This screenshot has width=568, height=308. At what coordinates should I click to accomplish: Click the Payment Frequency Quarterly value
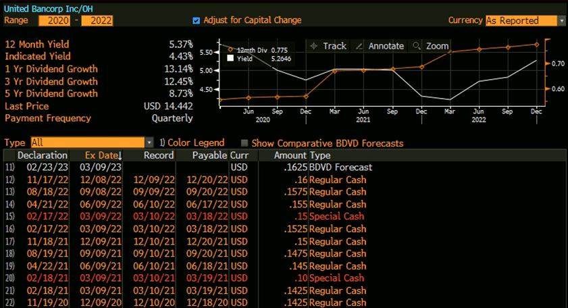tap(172, 118)
